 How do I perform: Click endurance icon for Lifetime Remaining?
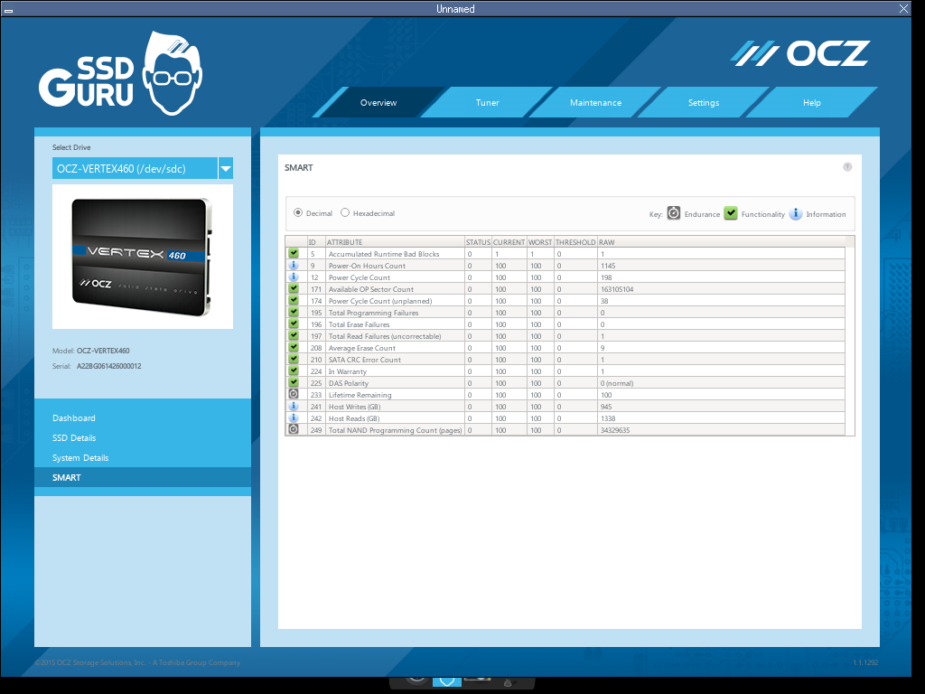pos(294,394)
